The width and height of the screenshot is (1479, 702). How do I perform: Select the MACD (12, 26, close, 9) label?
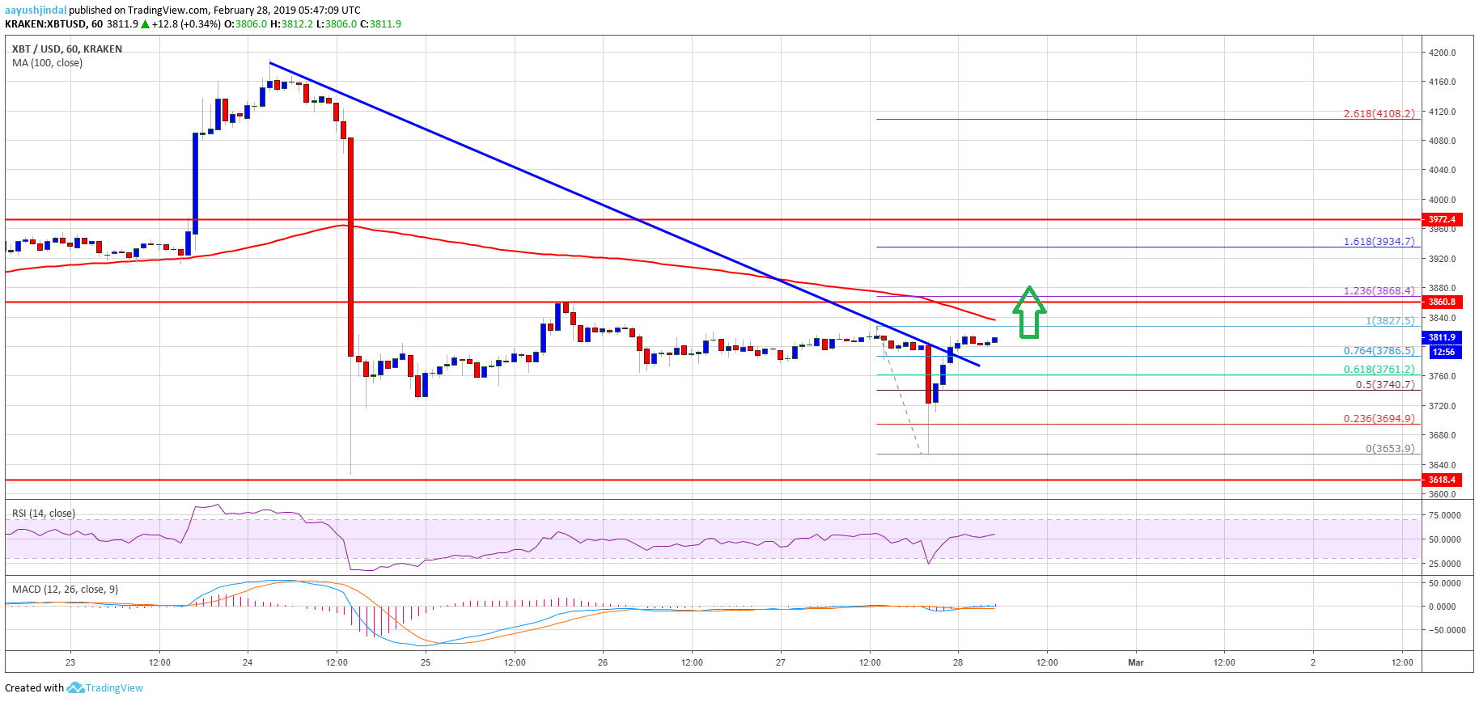(65, 590)
